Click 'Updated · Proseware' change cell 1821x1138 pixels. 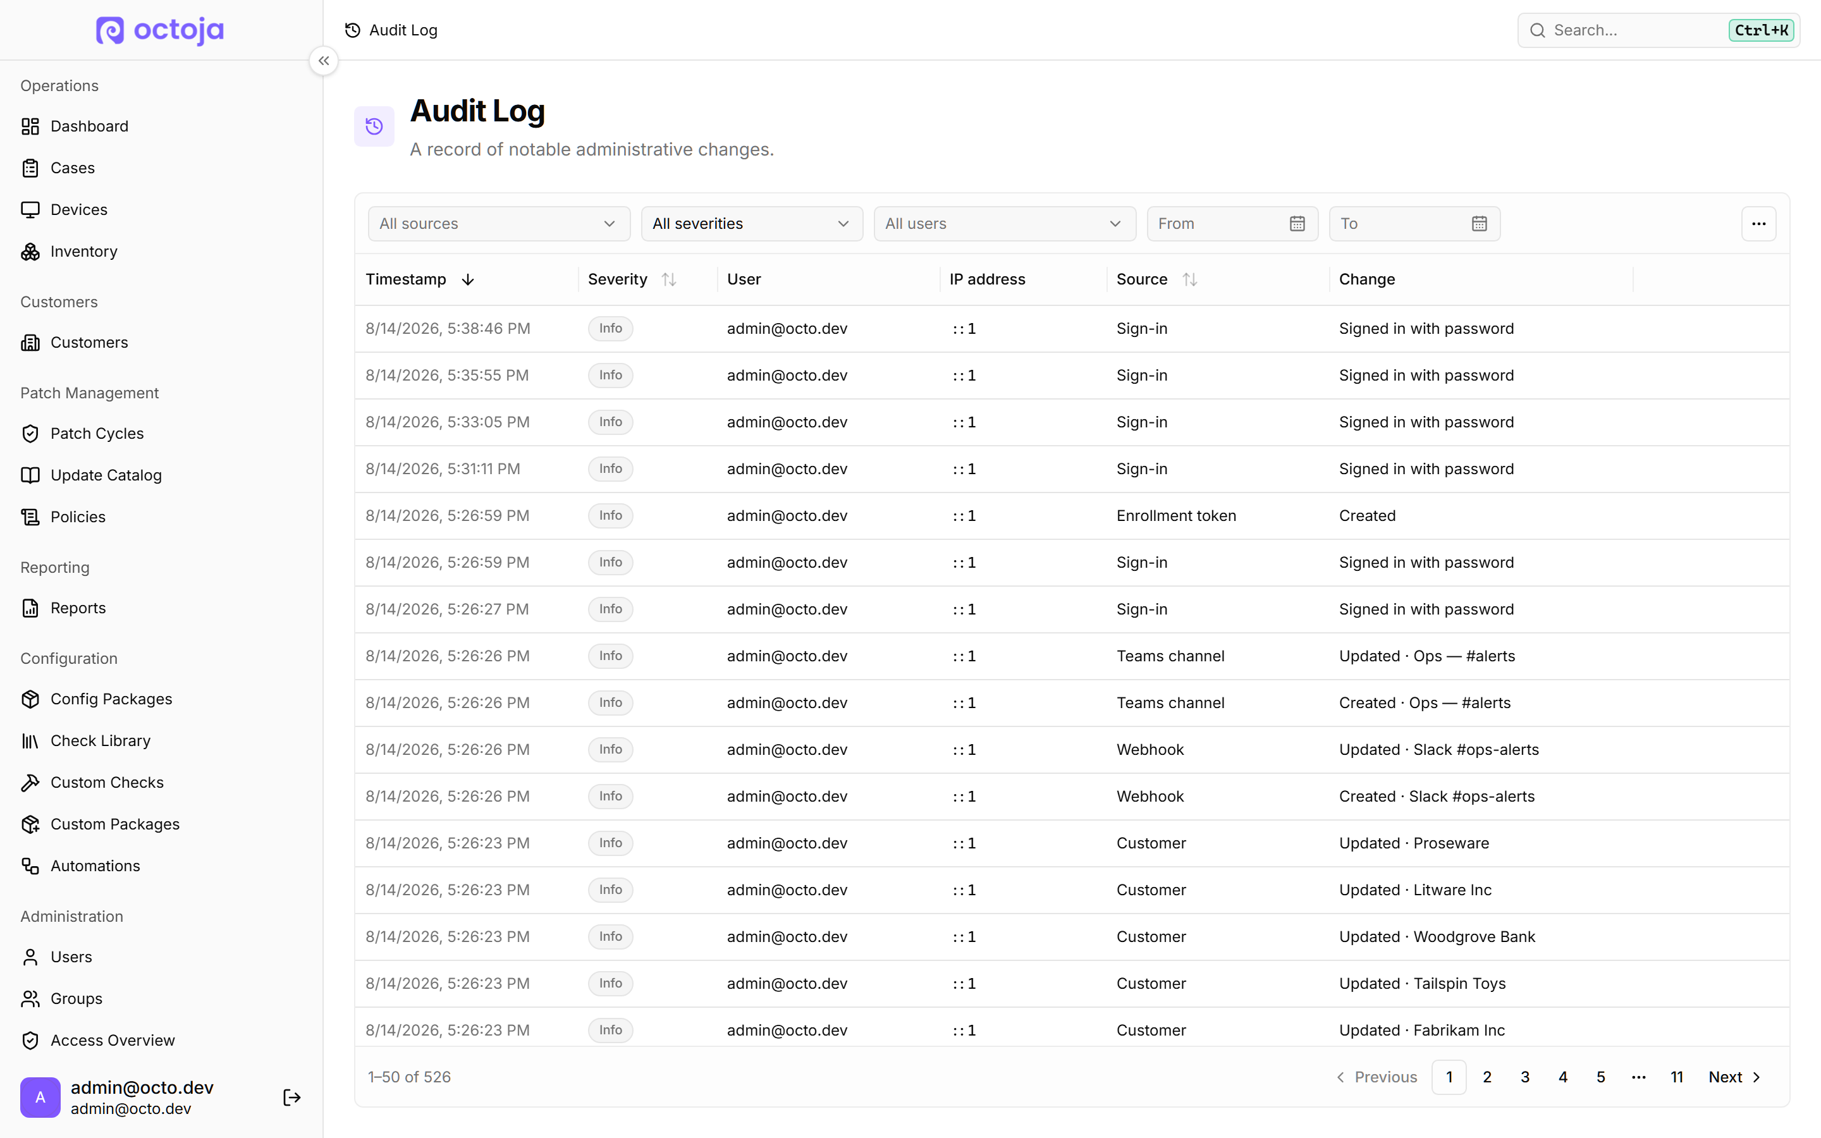1414,843
